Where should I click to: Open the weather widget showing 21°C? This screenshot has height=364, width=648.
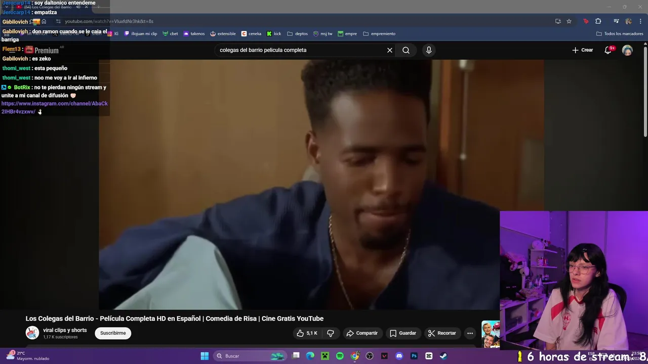click(28, 356)
